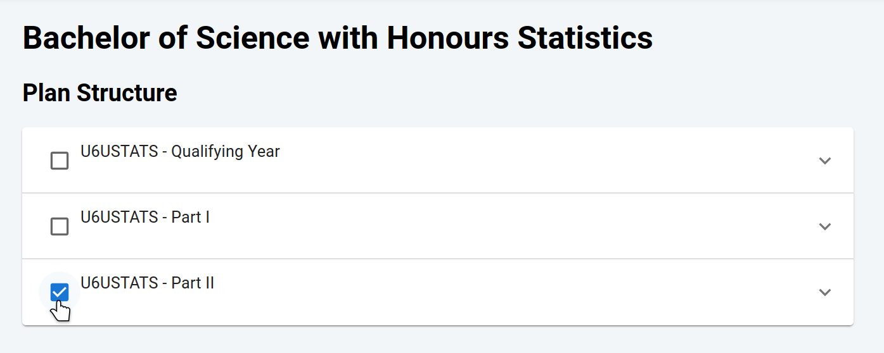Expand the Qualifying Year chevron
The width and height of the screenshot is (884, 353).
[x=824, y=161]
